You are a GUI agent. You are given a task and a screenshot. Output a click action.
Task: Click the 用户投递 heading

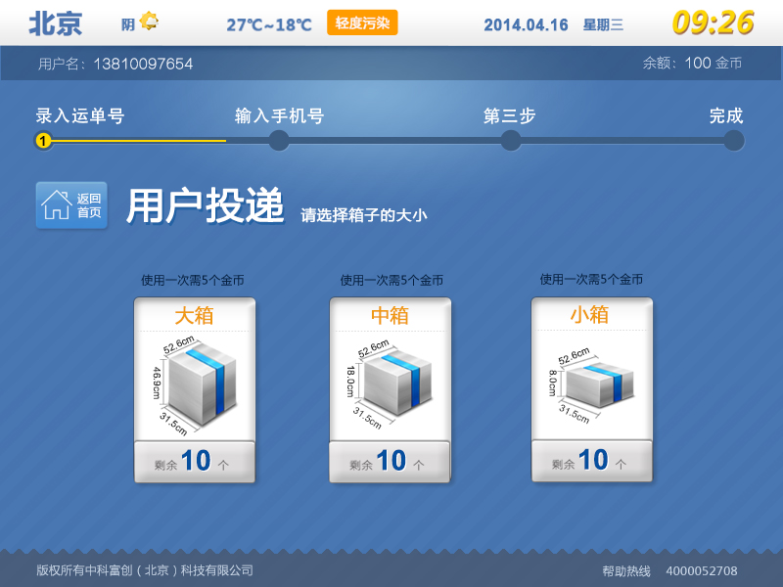coord(205,204)
